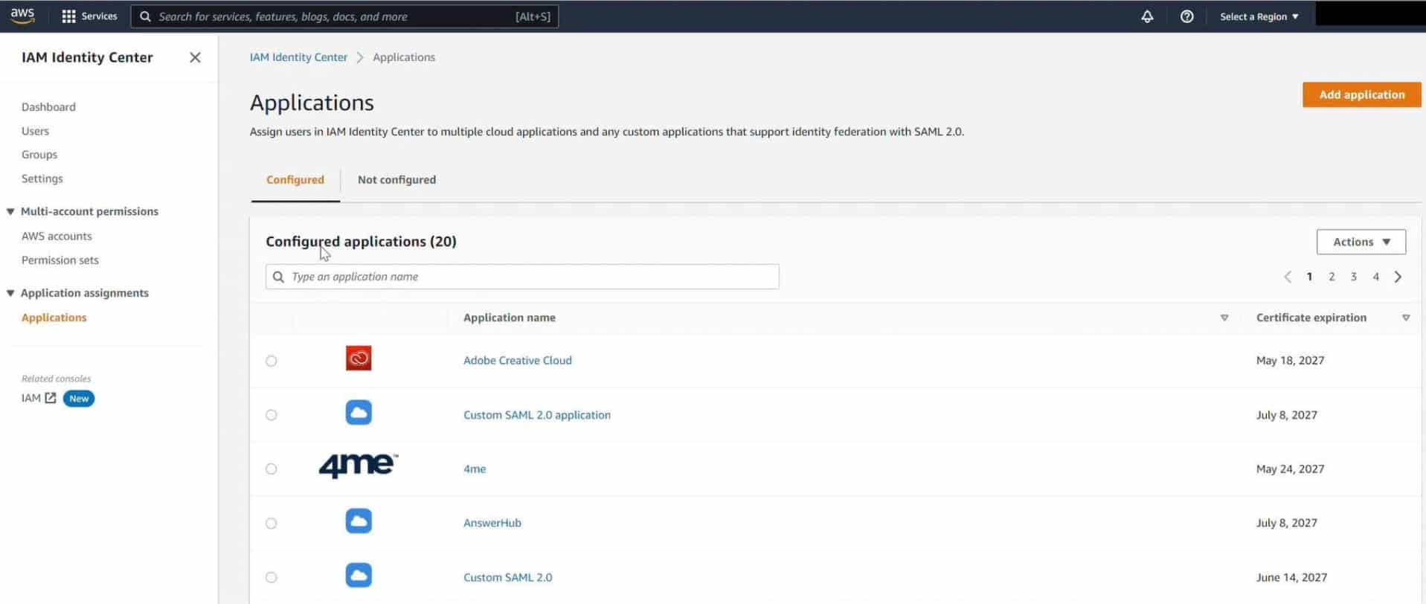Switch to the Not configured tab
The image size is (1426, 604).
[396, 180]
